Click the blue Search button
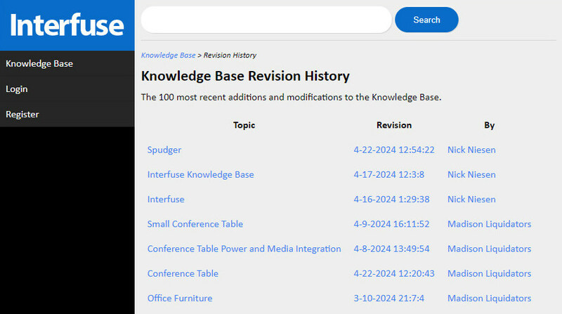The width and height of the screenshot is (562, 314). coord(426,20)
